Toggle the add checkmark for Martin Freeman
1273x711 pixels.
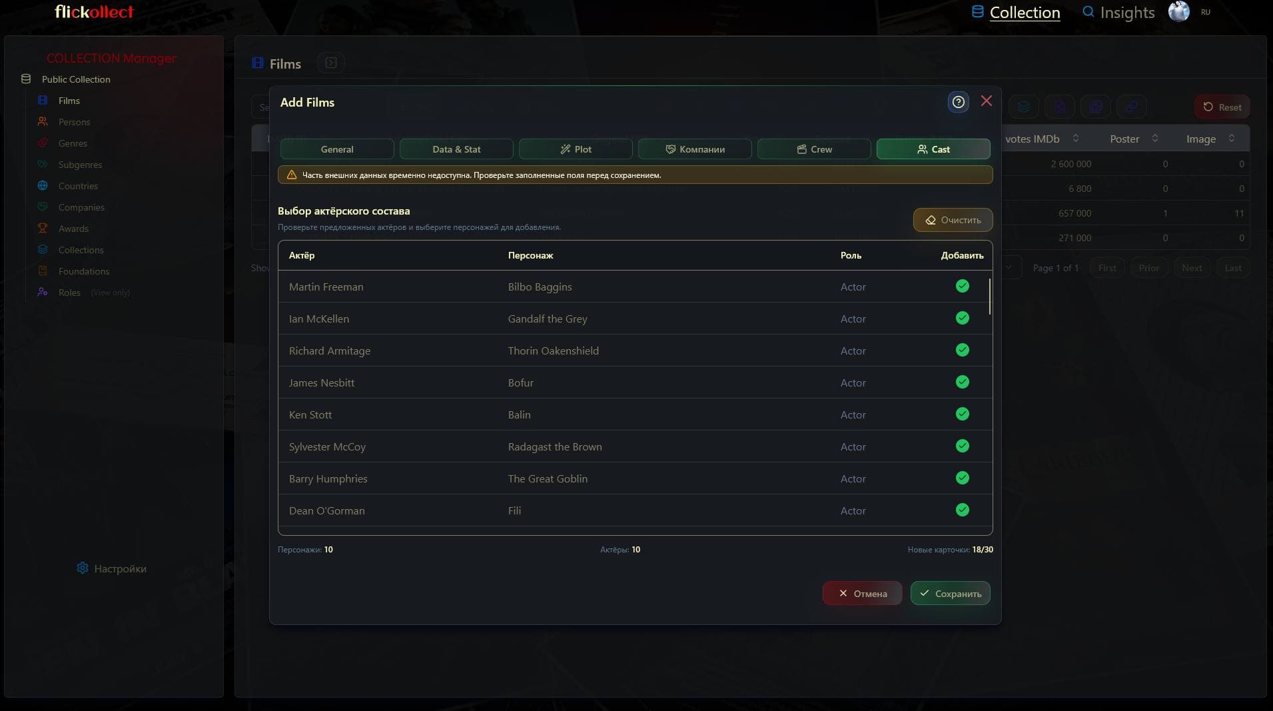pyautogui.click(x=963, y=287)
